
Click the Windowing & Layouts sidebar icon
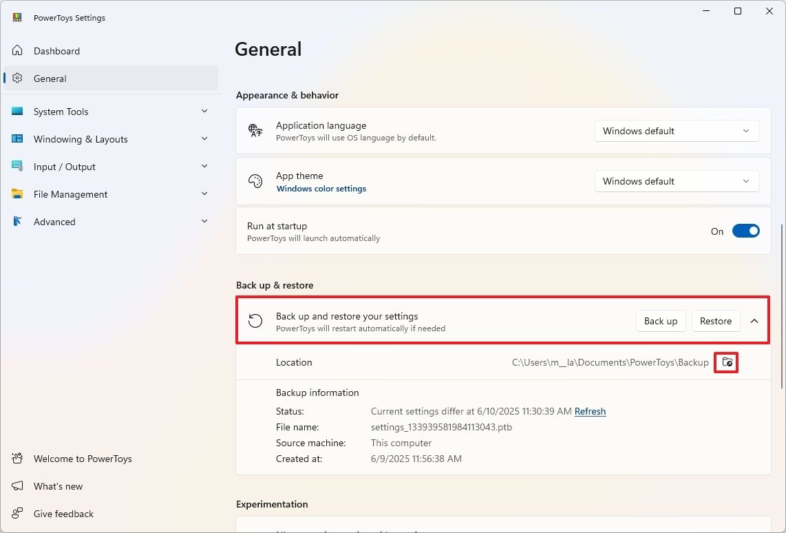pos(17,138)
